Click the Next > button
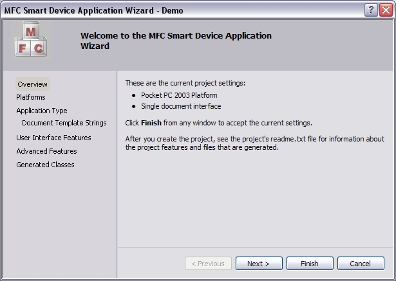The width and height of the screenshot is (396, 281). (259, 264)
